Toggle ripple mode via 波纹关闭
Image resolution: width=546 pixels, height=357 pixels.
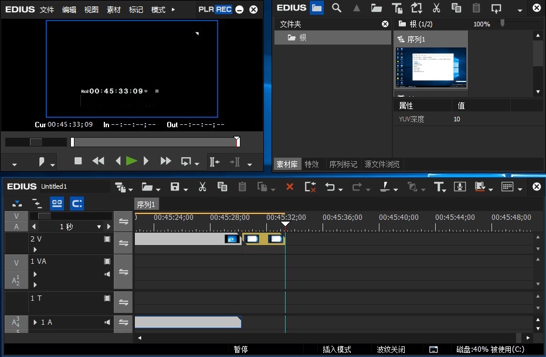391,349
